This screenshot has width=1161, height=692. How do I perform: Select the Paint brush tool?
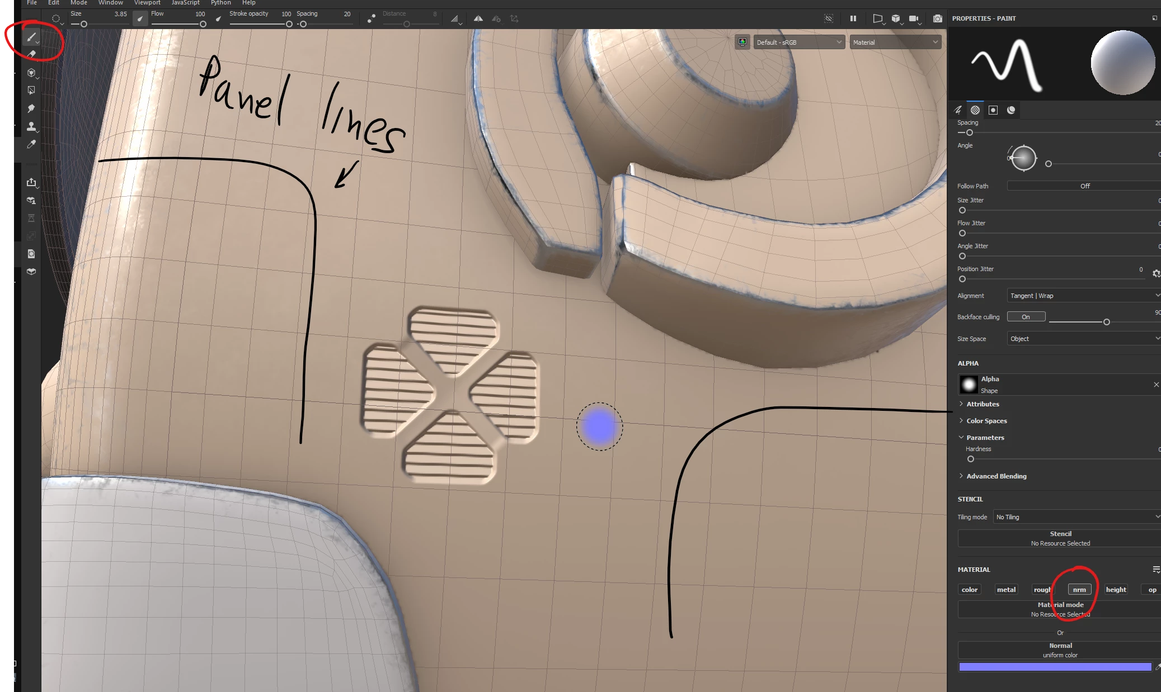(x=31, y=37)
